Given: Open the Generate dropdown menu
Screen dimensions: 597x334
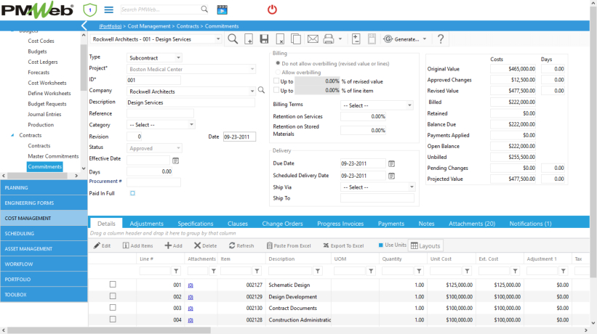Looking at the screenshot, I should 405,39.
